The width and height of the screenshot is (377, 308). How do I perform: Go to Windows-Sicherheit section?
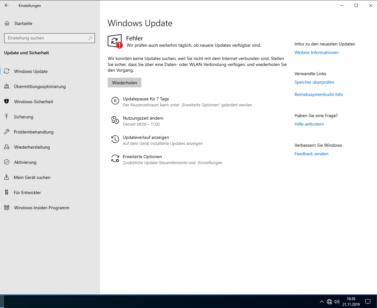click(x=33, y=102)
